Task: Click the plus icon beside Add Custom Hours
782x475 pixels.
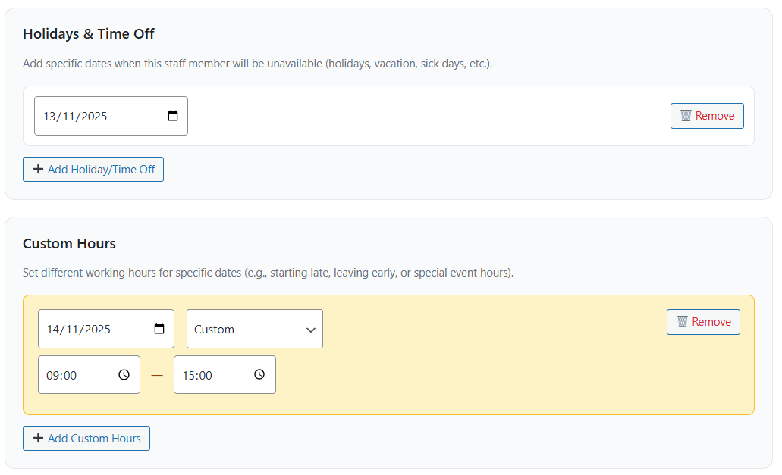Action: tap(38, 438)
